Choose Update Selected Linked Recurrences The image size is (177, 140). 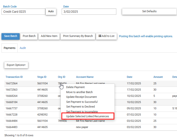pyautogui.click(x=87, y=116)
